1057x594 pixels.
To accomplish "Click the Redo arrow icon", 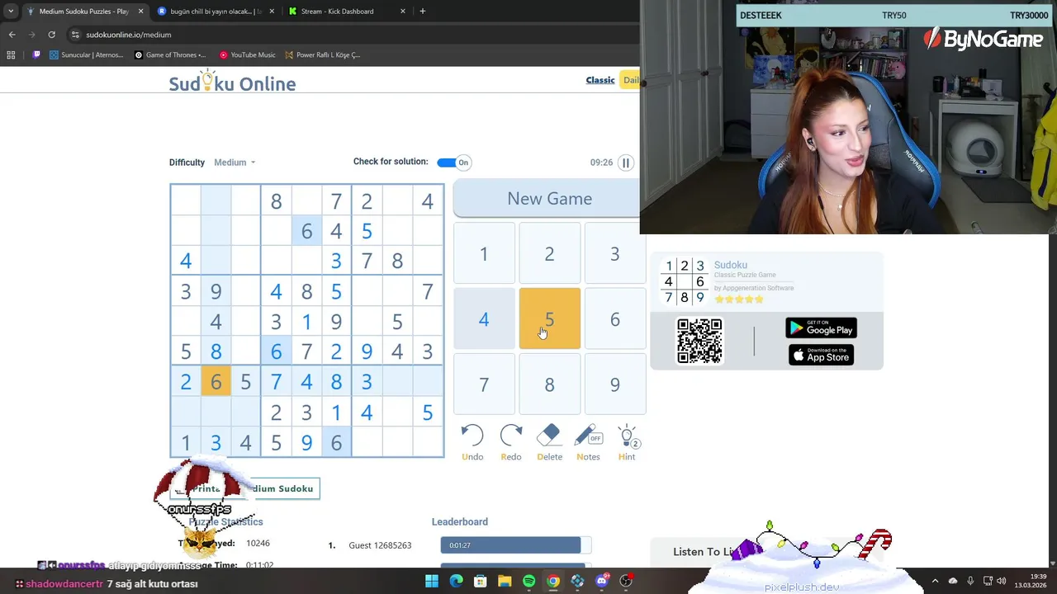I will (x=511, y=435).
